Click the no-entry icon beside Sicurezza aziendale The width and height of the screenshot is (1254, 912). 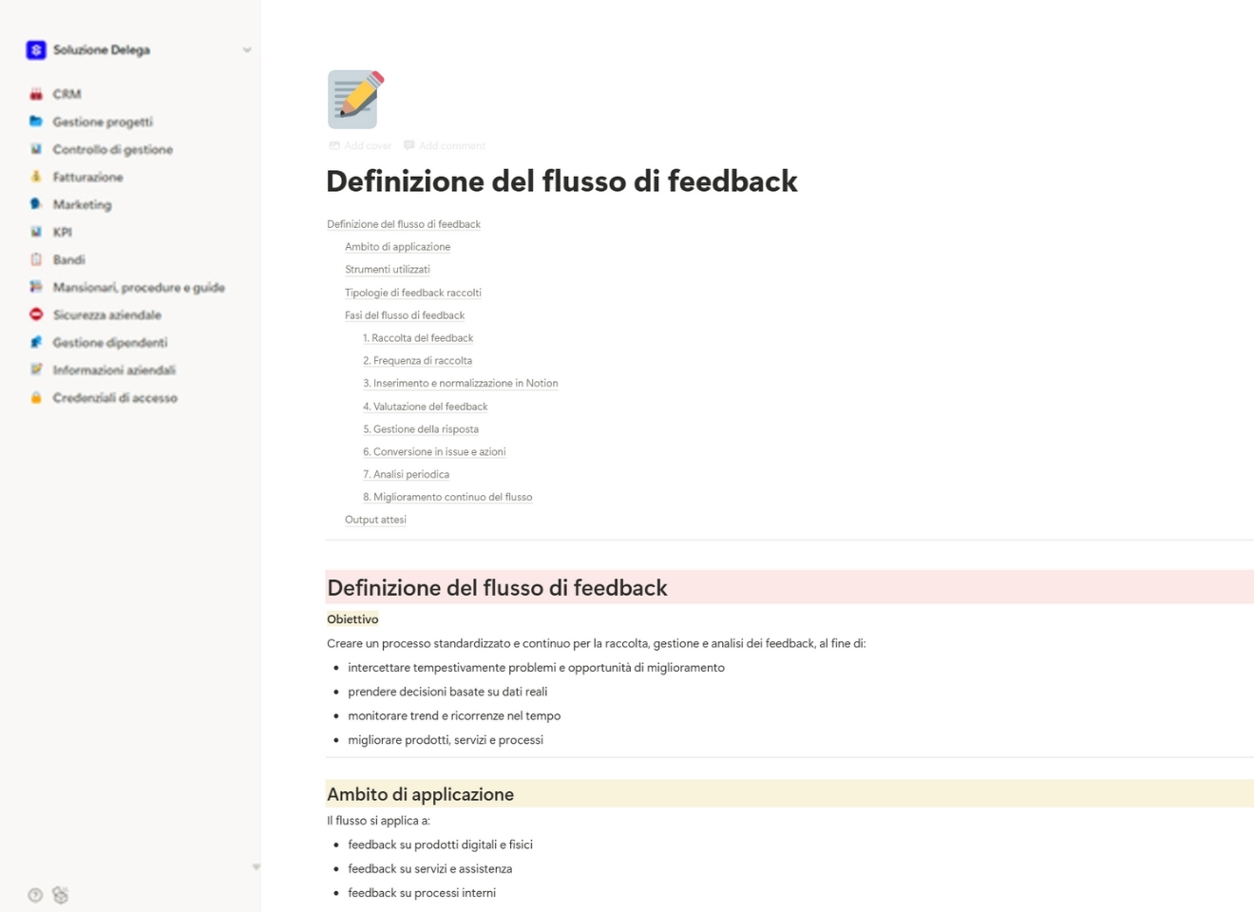[x=35, y=314]
